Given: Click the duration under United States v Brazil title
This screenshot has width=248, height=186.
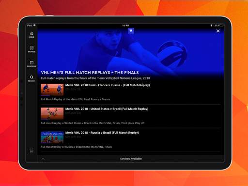Looking at the screenshot, I should tap(73, 113).
